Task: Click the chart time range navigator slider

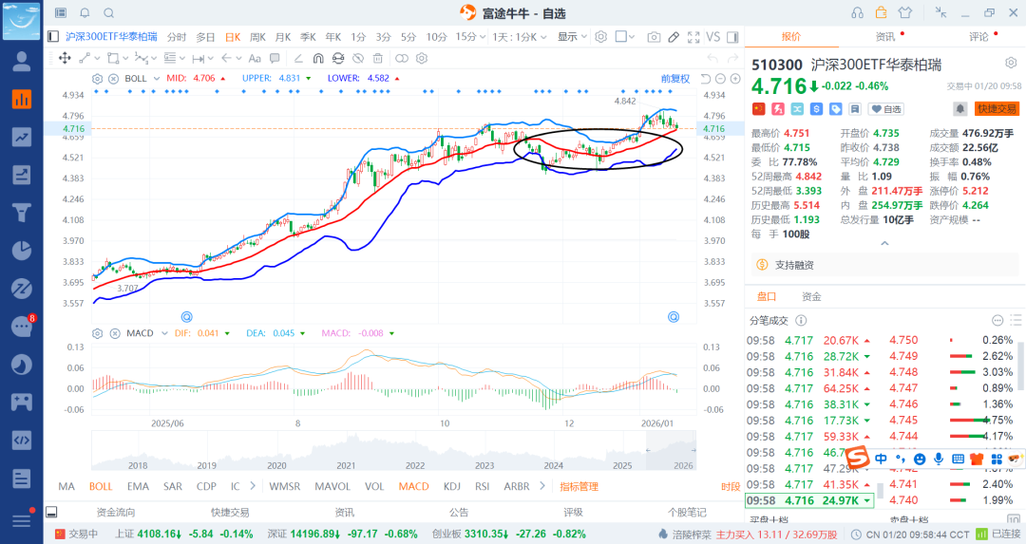Action: tap(671, 451)
